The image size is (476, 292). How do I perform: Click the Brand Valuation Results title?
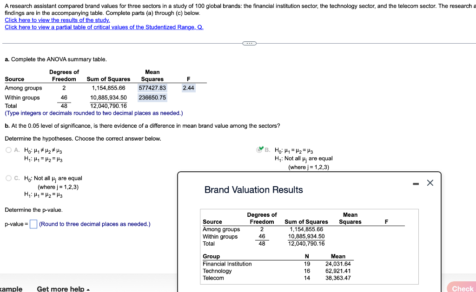(254, 190)
